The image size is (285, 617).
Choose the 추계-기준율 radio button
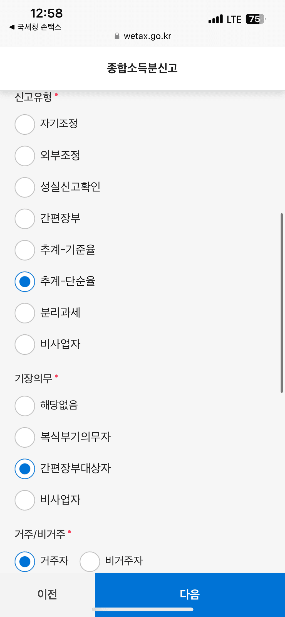coord(25,250)
